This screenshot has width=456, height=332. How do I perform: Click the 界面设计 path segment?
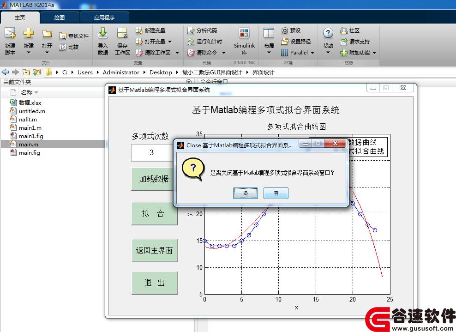coord(263,72)
